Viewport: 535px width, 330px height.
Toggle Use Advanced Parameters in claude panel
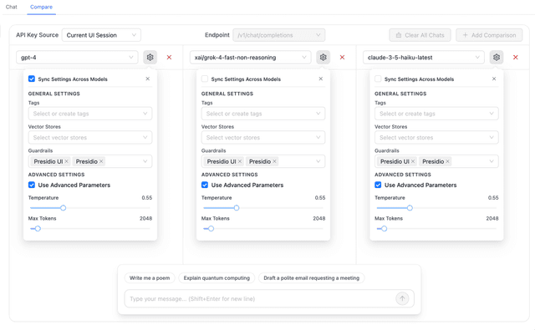pyautogui.click(x=378, y=185)
